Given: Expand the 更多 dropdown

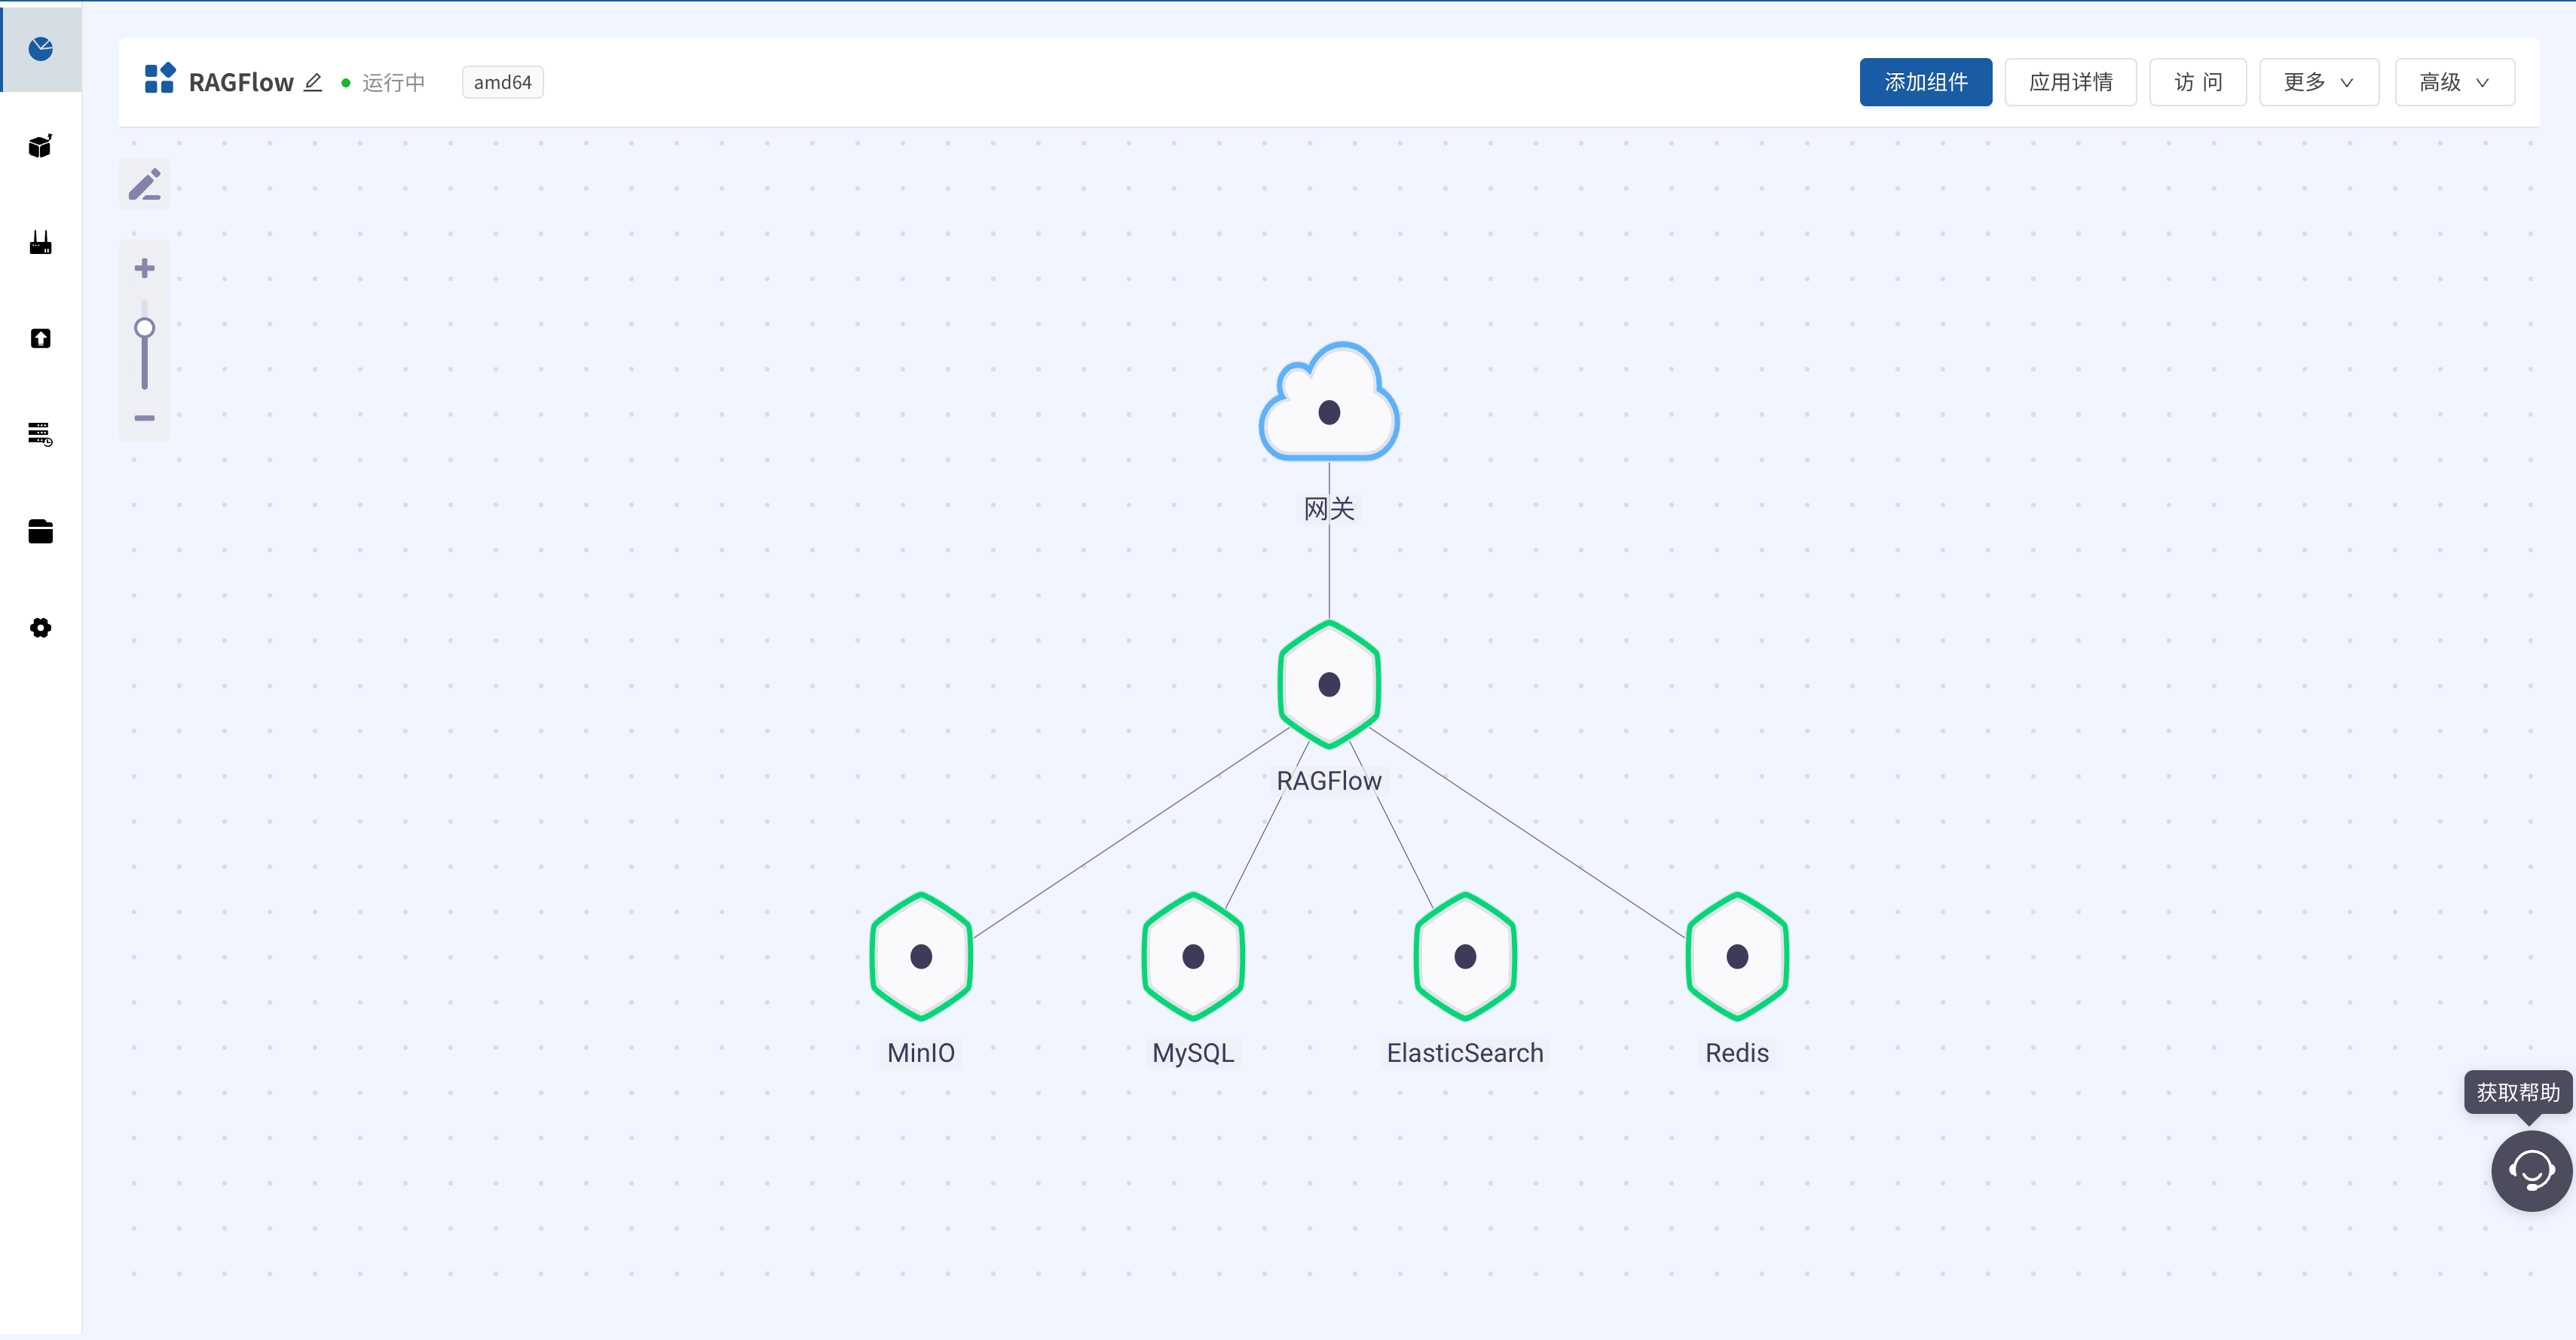Looking at the screenshot, I should (x=2318, y=82).
